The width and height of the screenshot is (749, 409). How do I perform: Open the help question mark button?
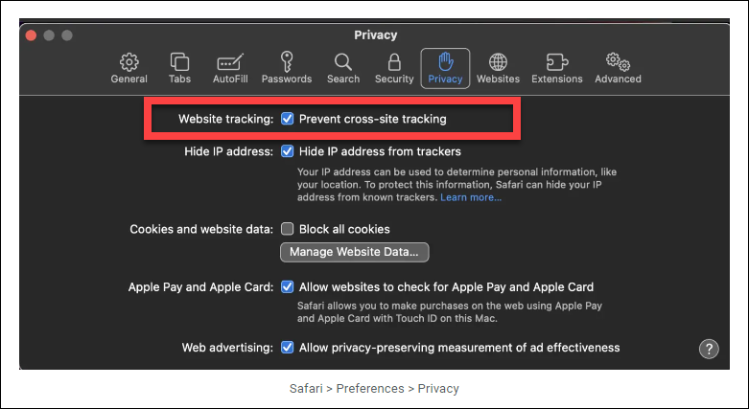(x=709, y=349)
